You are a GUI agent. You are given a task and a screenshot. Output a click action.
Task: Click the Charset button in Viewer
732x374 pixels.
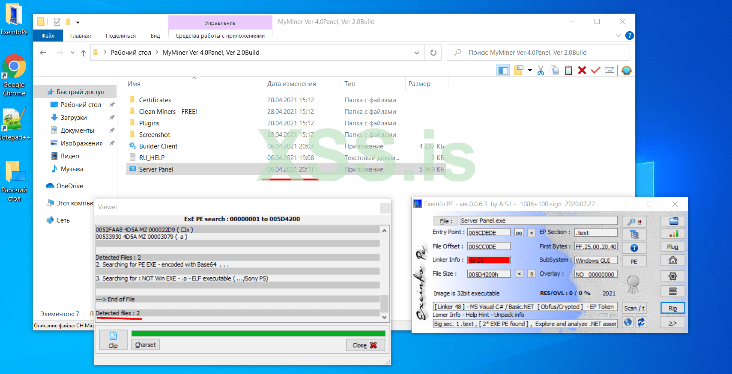click(x=145, y=345)
